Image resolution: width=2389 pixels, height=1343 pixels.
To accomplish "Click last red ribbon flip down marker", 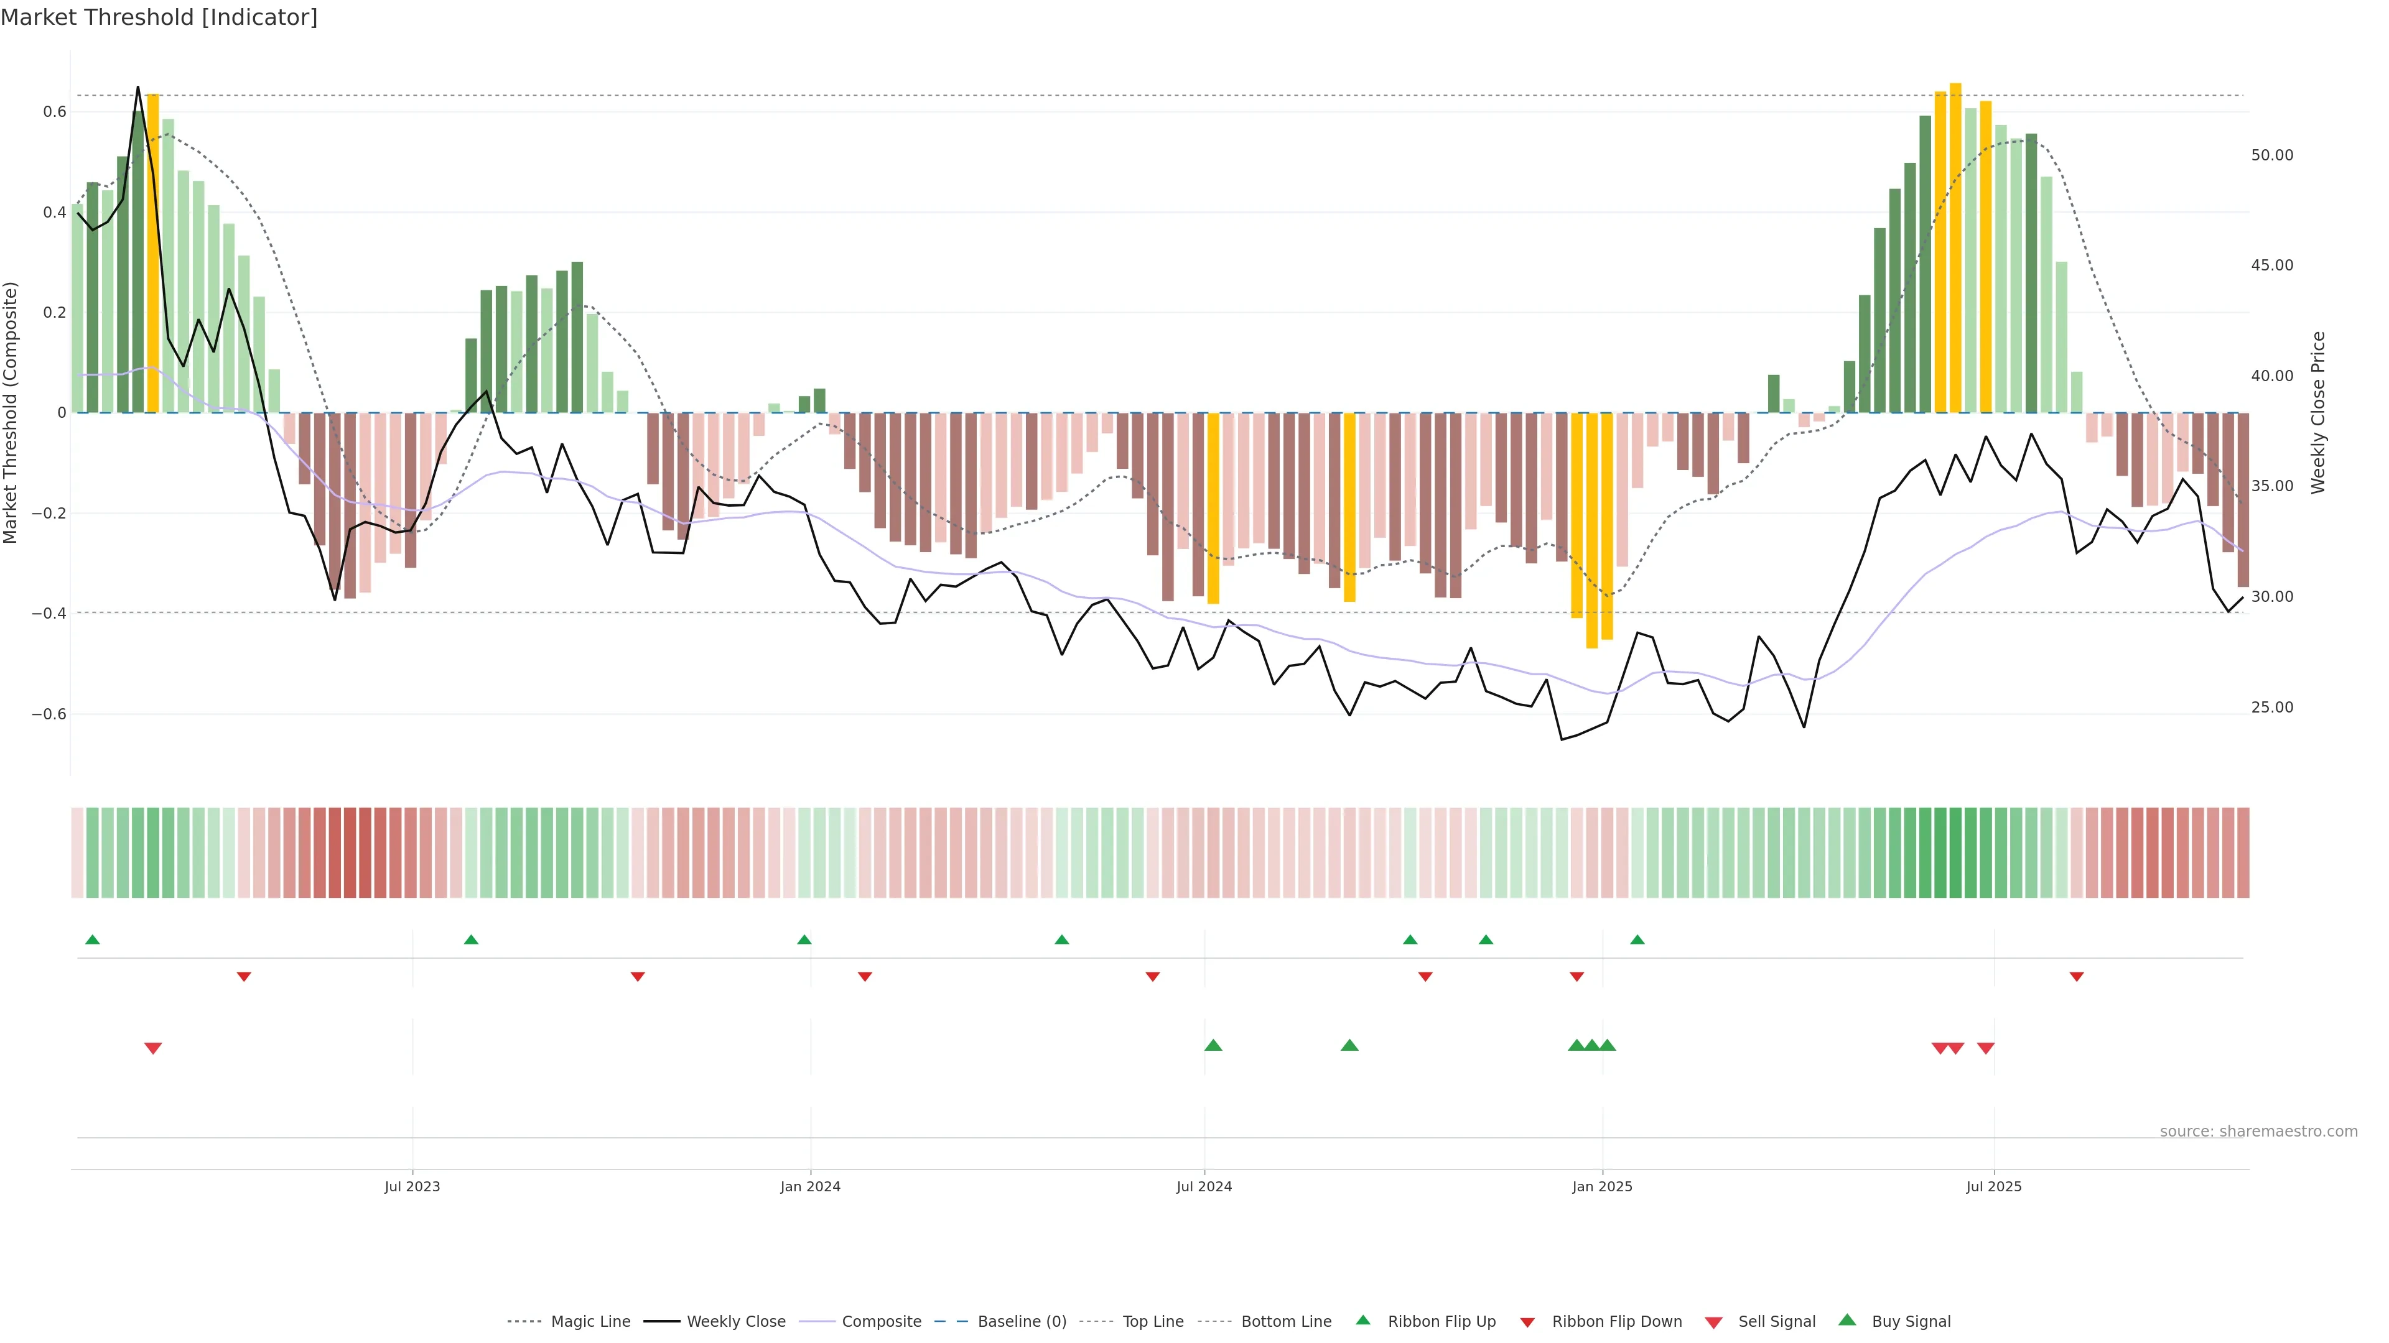I will pos(2077,977).
